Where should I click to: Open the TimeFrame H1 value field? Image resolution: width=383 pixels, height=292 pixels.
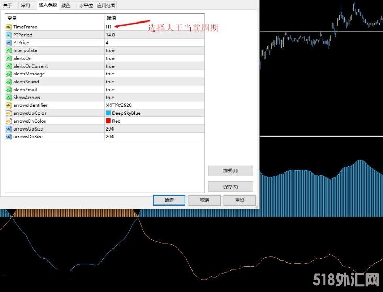coord(109,27)
